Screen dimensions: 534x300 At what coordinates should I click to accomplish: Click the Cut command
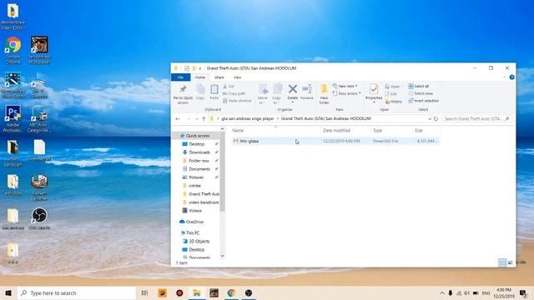(229, 87)
